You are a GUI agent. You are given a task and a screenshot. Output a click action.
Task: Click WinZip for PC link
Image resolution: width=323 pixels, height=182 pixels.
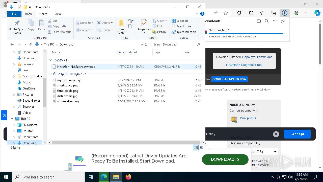(x=248, y=118)
